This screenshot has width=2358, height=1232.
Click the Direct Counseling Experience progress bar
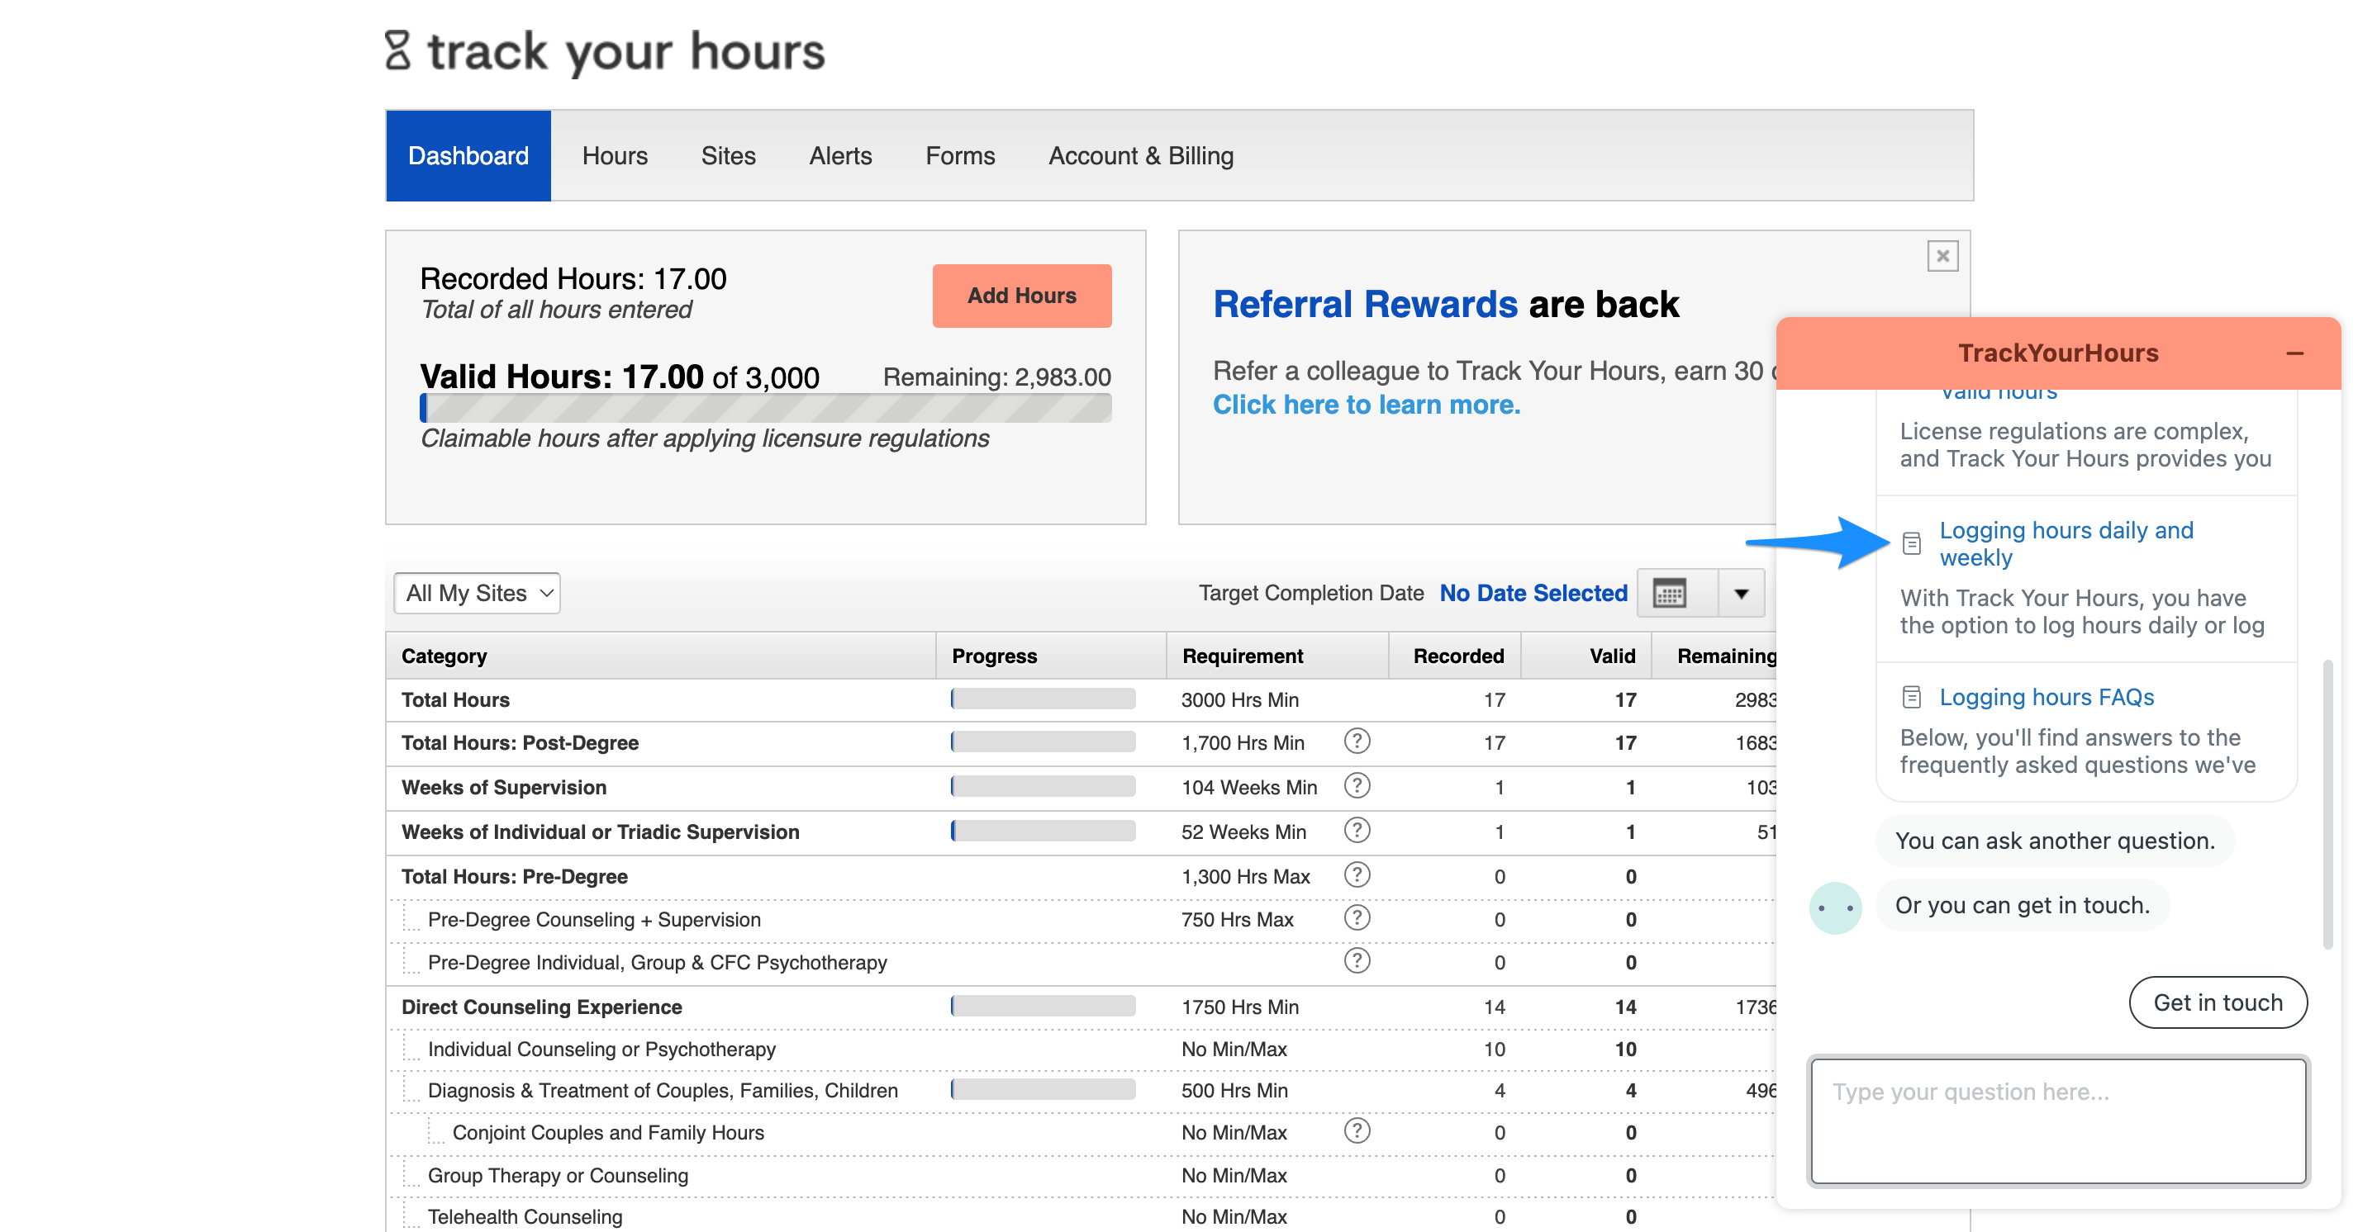[1043, 1006]
